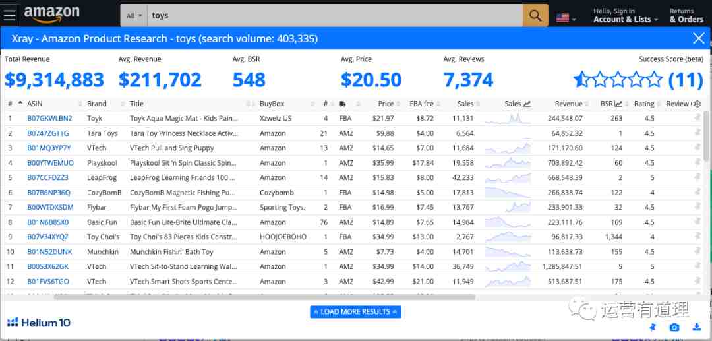Viewport: 712px width, 341px height.
Task: Download results with the download icon
Action: click(x=697, y=327)
